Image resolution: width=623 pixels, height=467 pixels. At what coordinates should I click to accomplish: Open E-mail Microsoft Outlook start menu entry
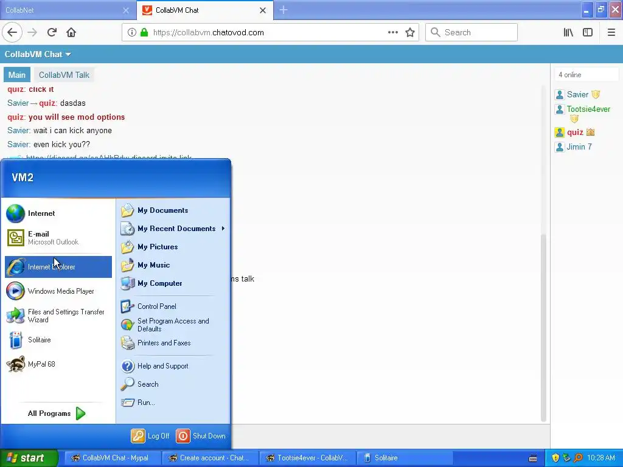(x=58, y=238)
